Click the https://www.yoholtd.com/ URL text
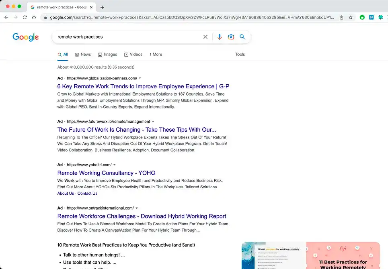The height and width of the screenshot is (269, 388). coord(89,165)
